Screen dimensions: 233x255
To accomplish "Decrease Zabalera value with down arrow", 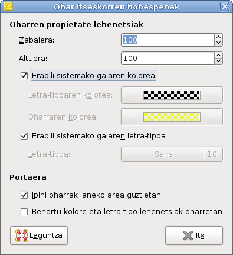I will click(218, 43).
